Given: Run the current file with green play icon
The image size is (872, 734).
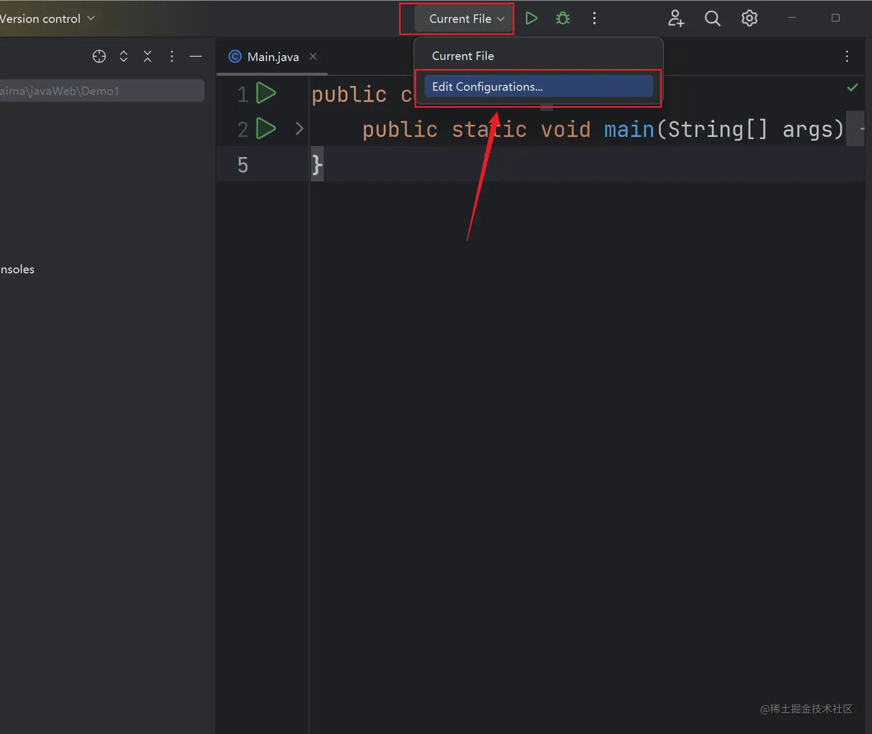Looking at the screenshot, I should 531,18.
